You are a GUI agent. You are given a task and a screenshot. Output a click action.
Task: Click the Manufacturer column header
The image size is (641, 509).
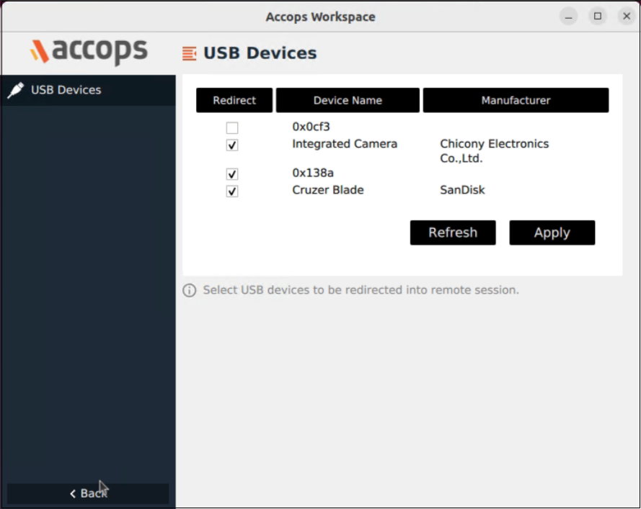point(516,101)
